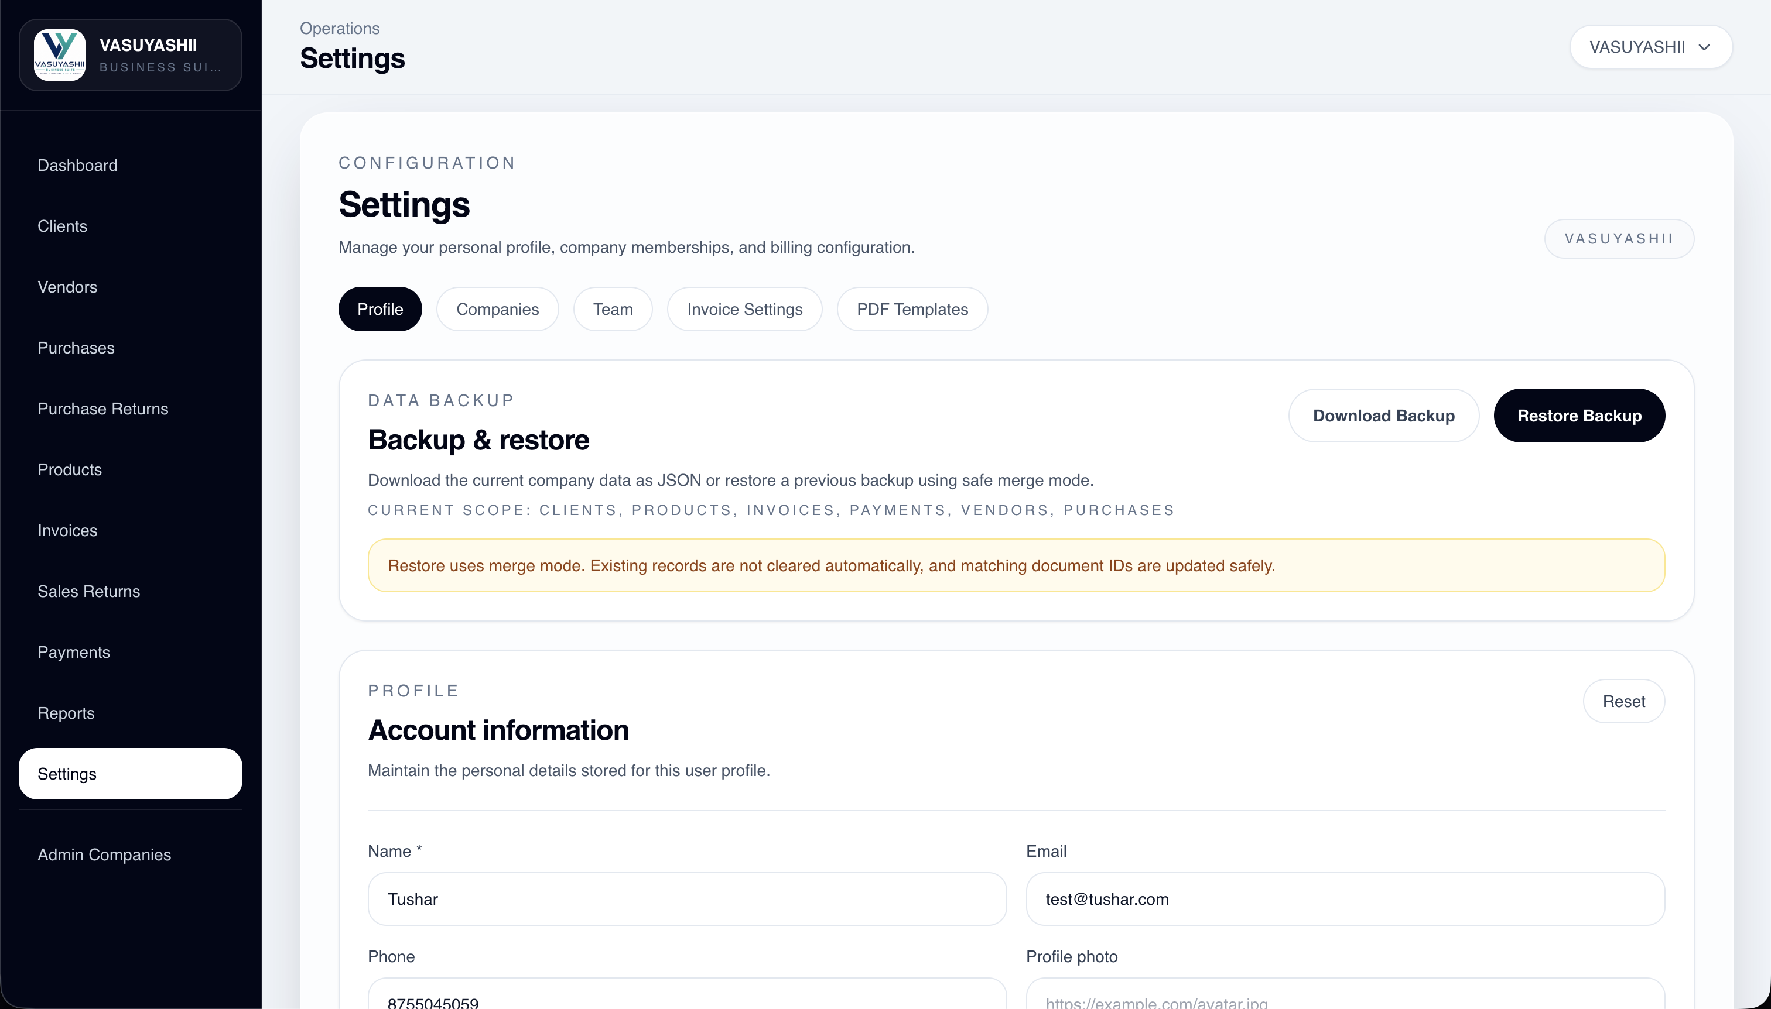Screen dimensions: 1771x1009
Task: Select Settings in the sidebar
Action: pos(131,774)
